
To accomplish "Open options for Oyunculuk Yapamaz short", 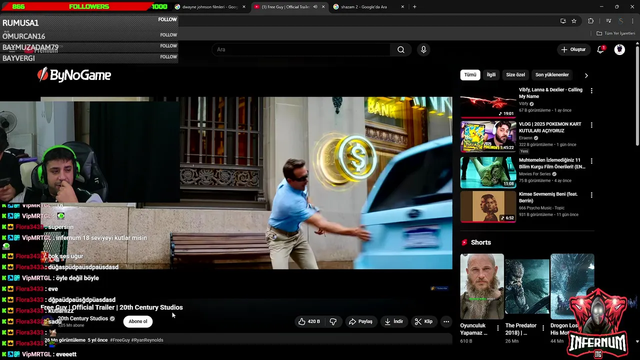I will (x=497, y=328).
